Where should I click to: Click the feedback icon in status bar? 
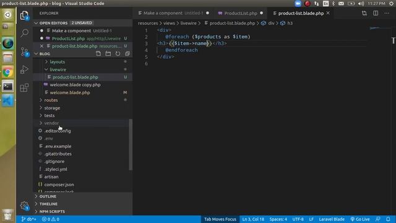click(x=378, y=219)
